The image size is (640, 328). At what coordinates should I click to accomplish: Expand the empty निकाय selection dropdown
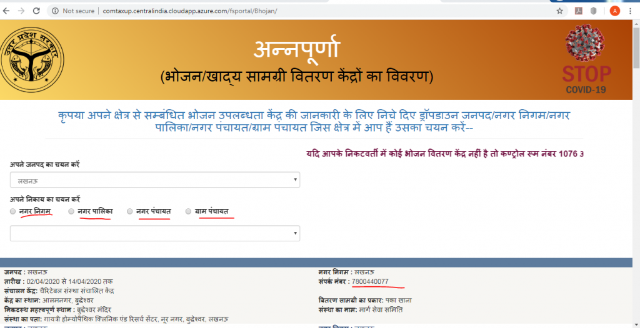click(x=154, y=233)
